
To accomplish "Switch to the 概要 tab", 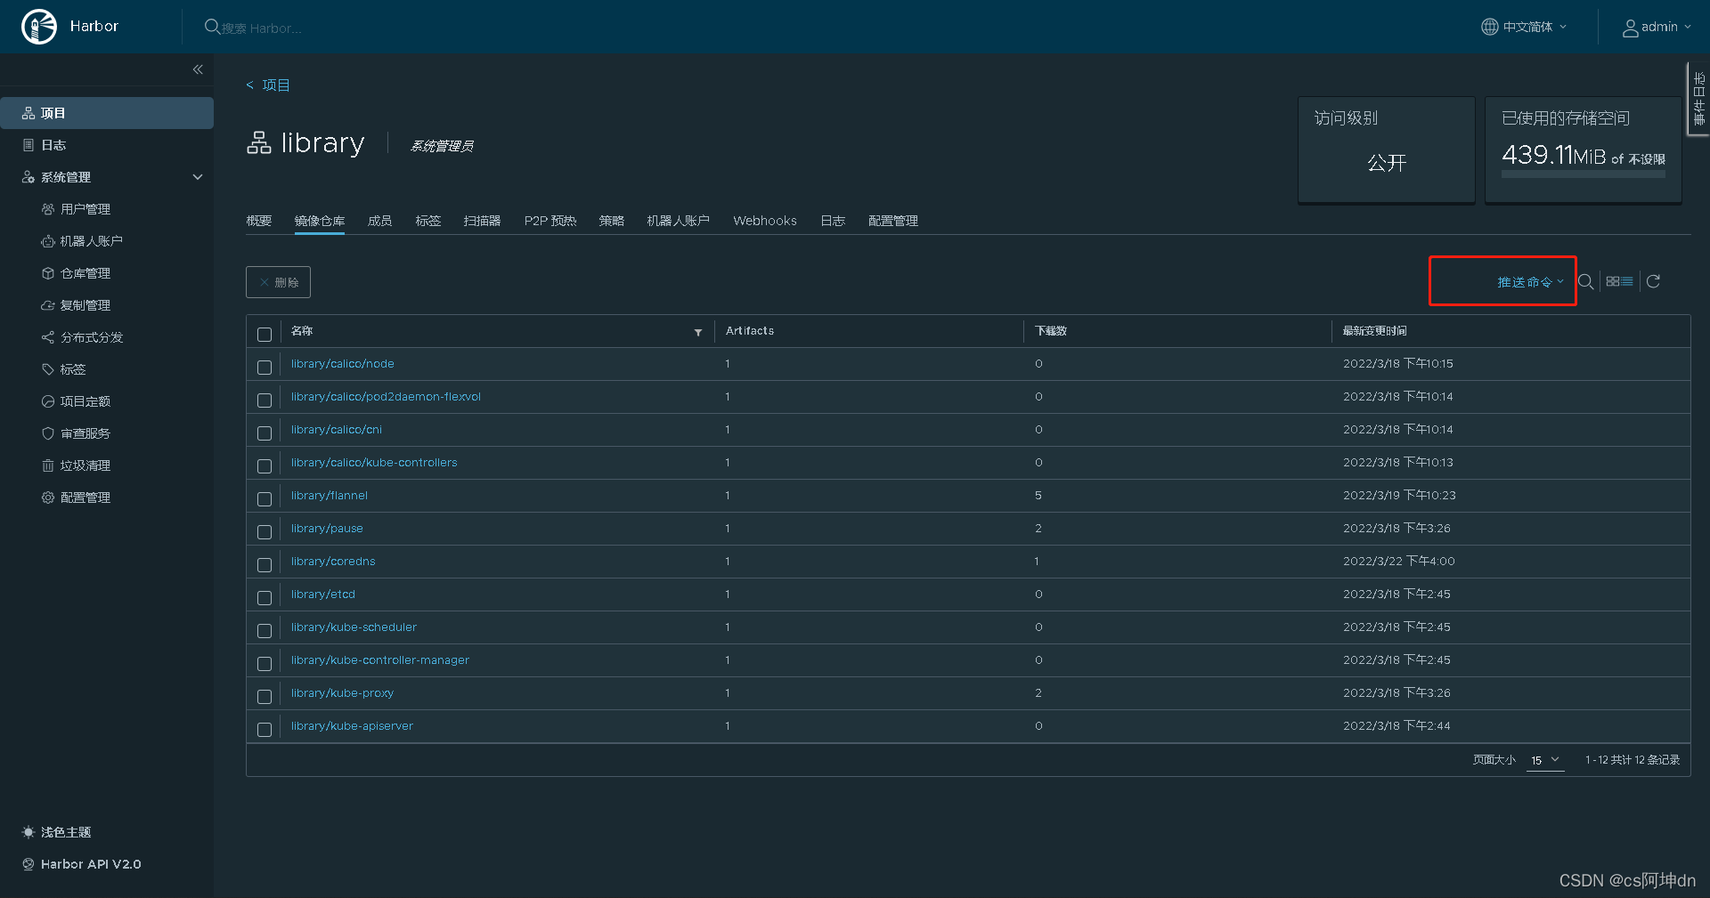I will pos(259,221).
